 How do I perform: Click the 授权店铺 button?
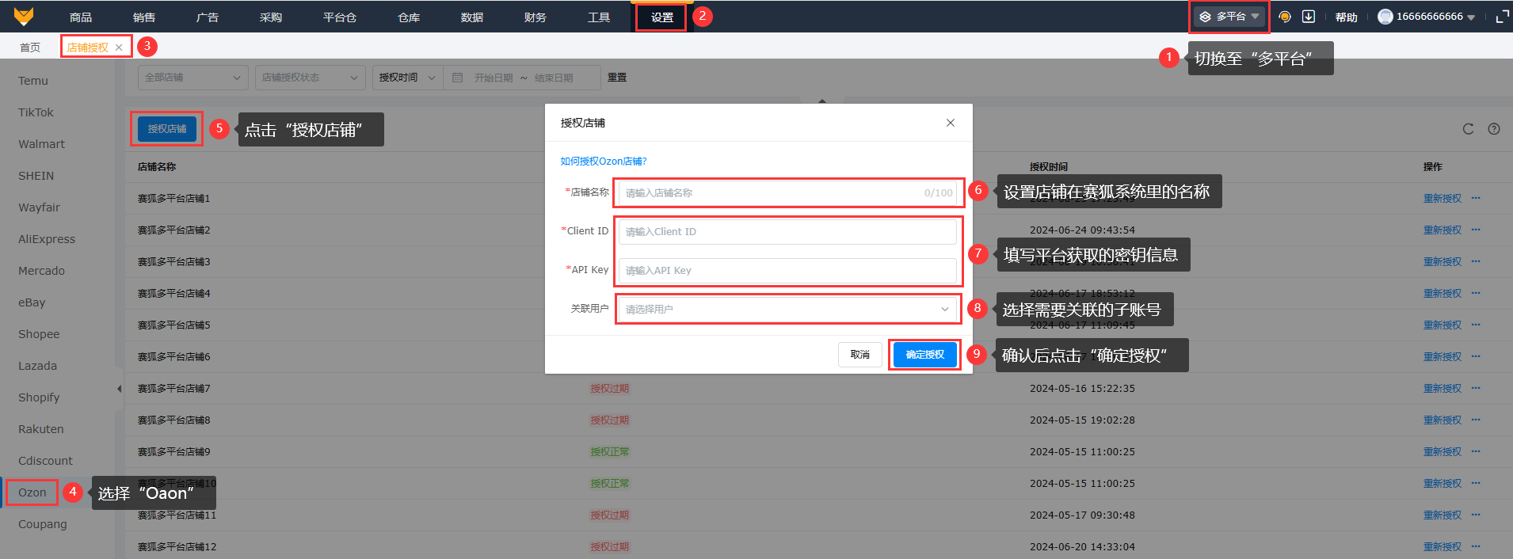[167, 129]
